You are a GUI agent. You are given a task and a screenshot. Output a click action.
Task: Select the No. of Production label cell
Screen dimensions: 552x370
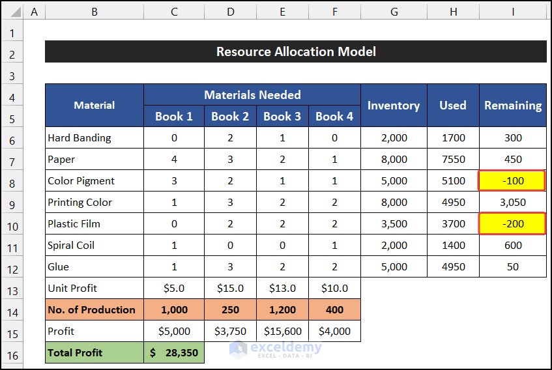94,309
